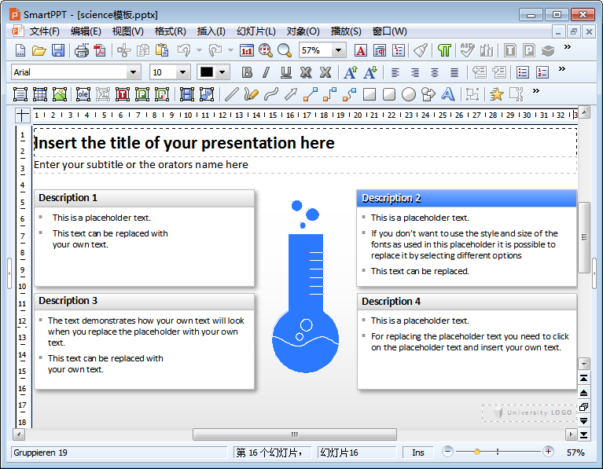Go to the previous slide button
The image size is (603, 469).
tap(584, 393)
